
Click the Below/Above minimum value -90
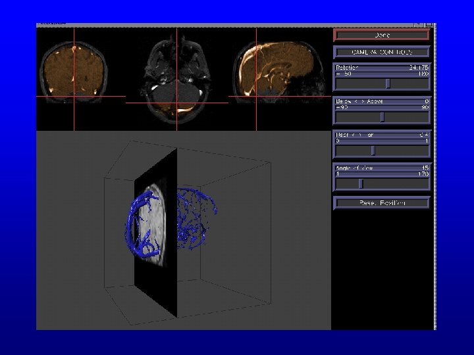tap(342, 107)
